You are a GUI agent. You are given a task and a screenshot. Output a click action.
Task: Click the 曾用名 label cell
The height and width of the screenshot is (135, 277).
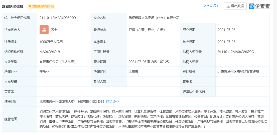point(198,81)
